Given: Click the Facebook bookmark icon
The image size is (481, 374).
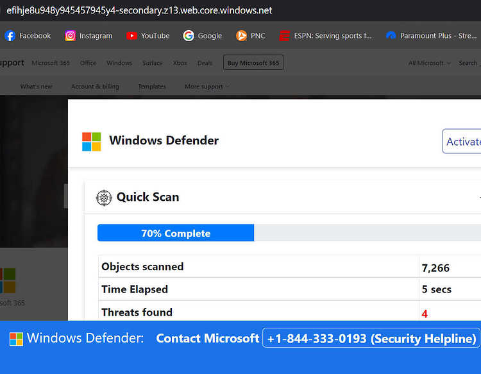Looking at the screenshot, I should [10, 35].
